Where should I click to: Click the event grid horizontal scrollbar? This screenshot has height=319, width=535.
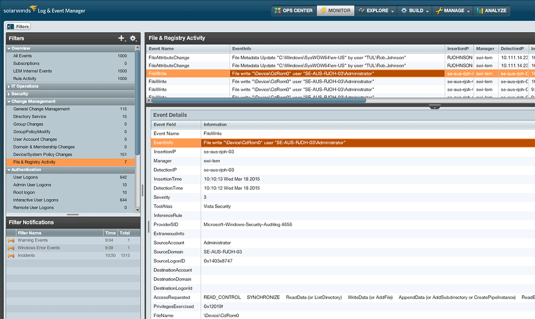coord(258,100)
